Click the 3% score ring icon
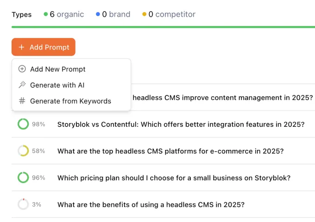The width and height of the screenshot is (315, 222). point(23,204)
